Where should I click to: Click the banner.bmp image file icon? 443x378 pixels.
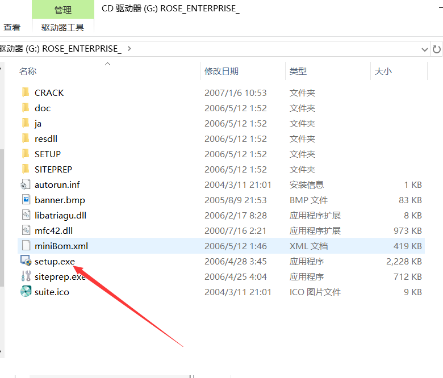[x=26, y=200]
